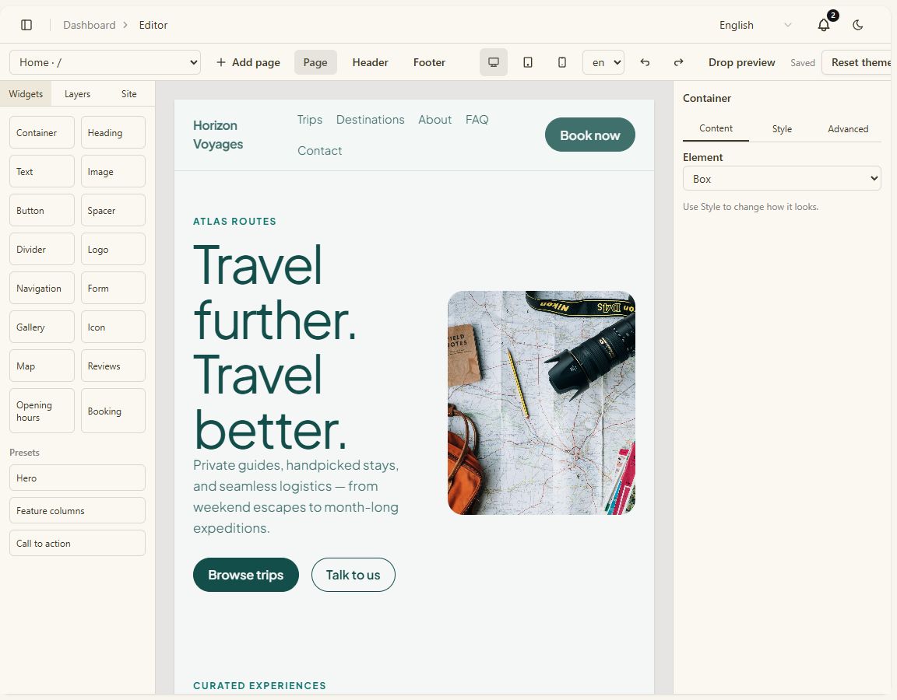Redo the last change

(x=678, y=62)
